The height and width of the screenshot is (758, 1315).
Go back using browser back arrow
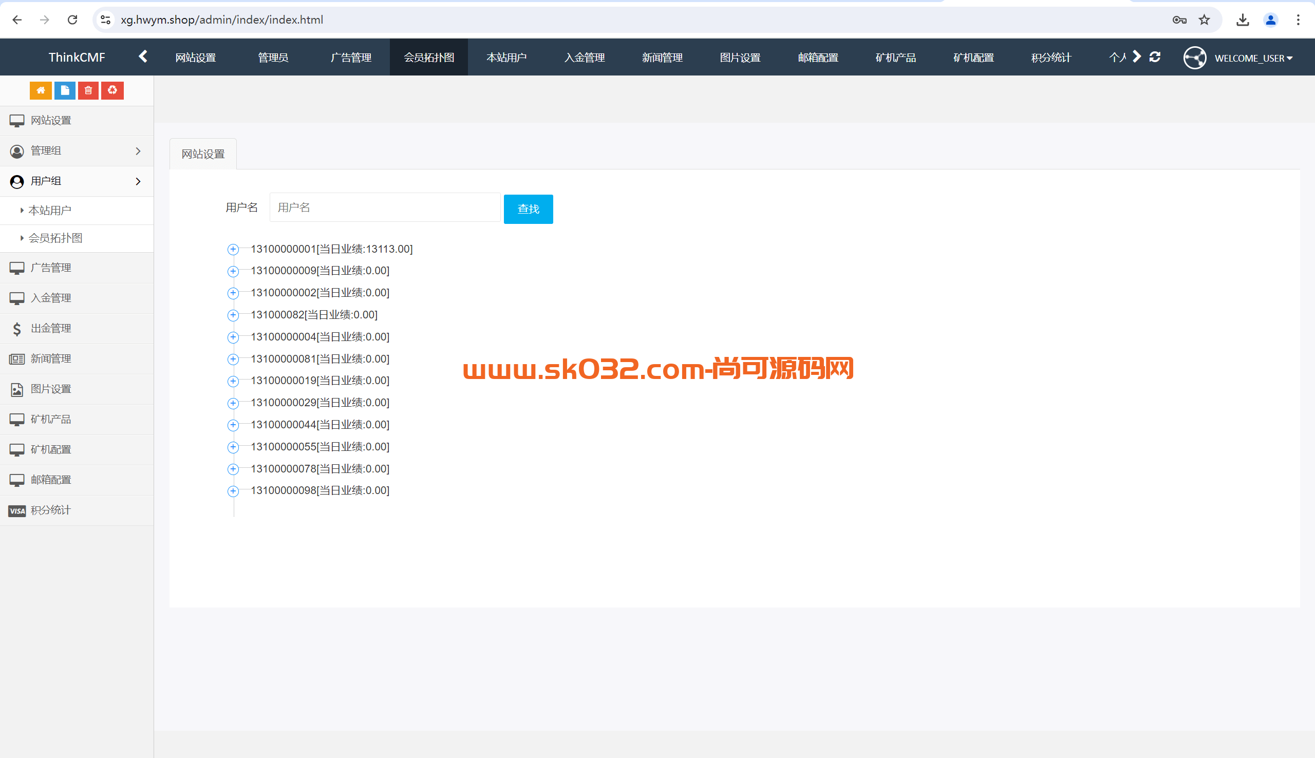coord(16,20)
